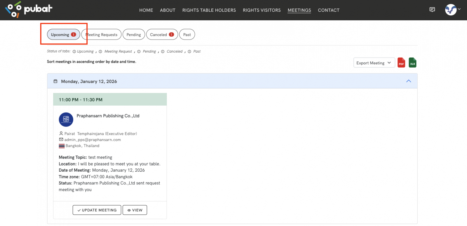467x226 pixels.
Task: Open the user profile avatar menu
Action: (x=451, y=10)
